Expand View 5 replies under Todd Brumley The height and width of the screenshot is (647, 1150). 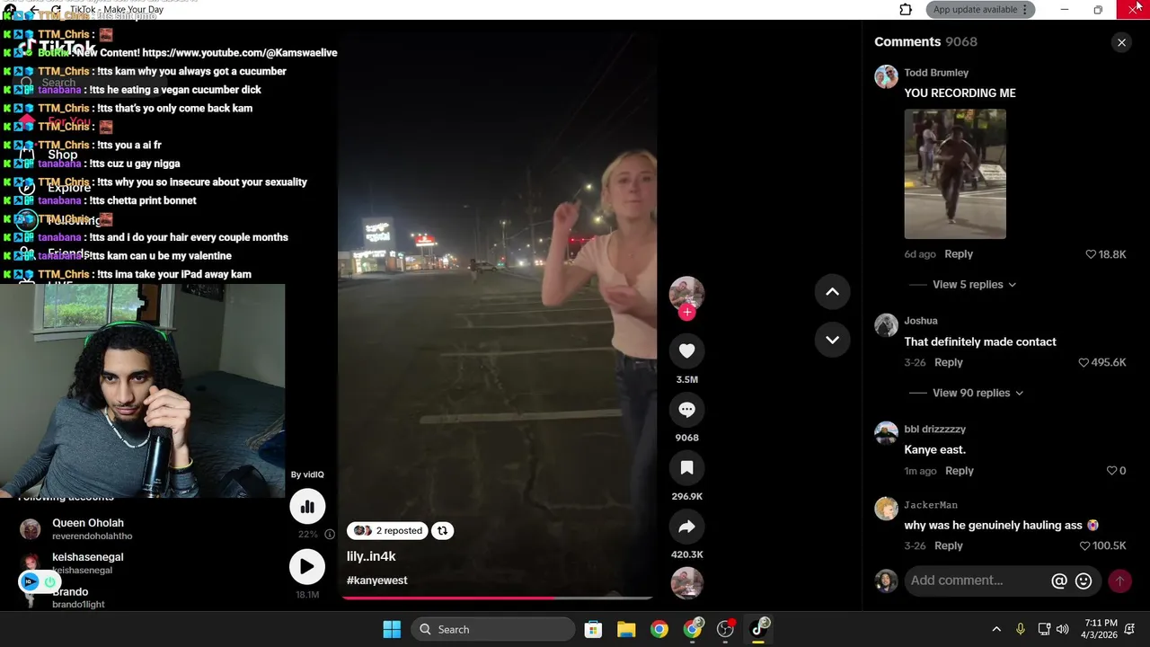[974, 284]
